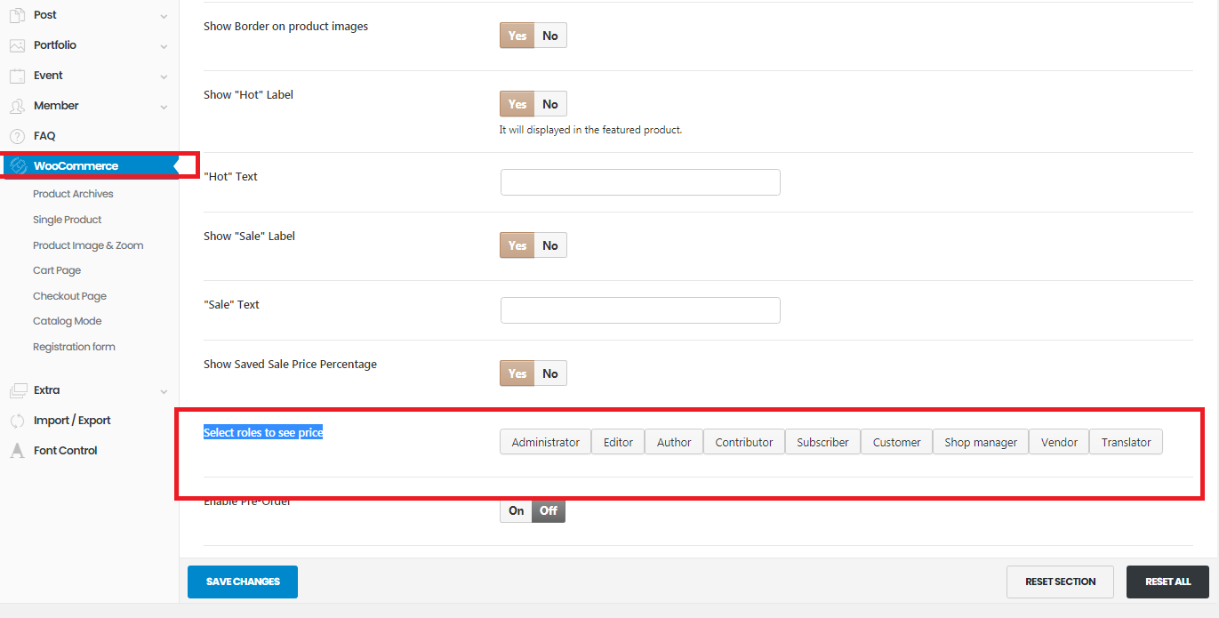The height and width of the screenshot is (618, 1219).
Task: Select the Editor role button
Action: 618,442
